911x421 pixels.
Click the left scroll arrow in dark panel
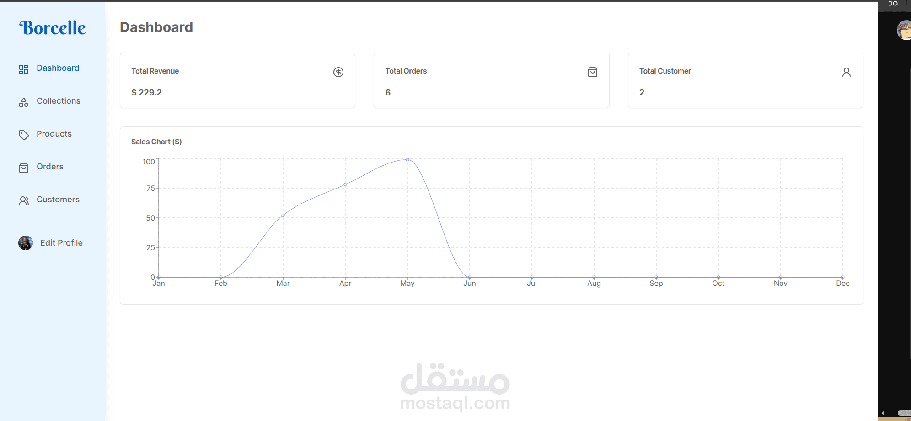coord(883,413)
